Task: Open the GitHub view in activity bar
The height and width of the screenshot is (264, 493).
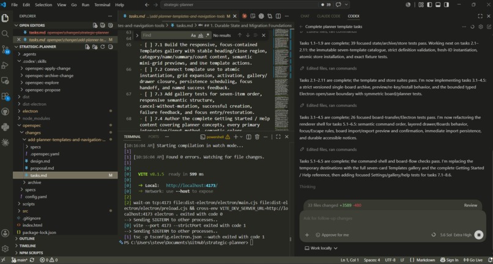Action: tap(5, 112)
